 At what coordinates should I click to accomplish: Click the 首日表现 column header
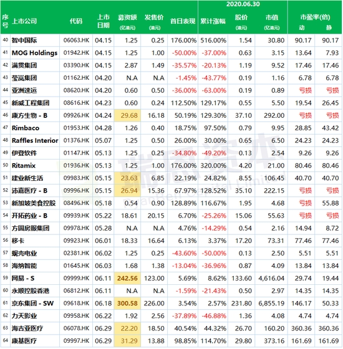183,21
